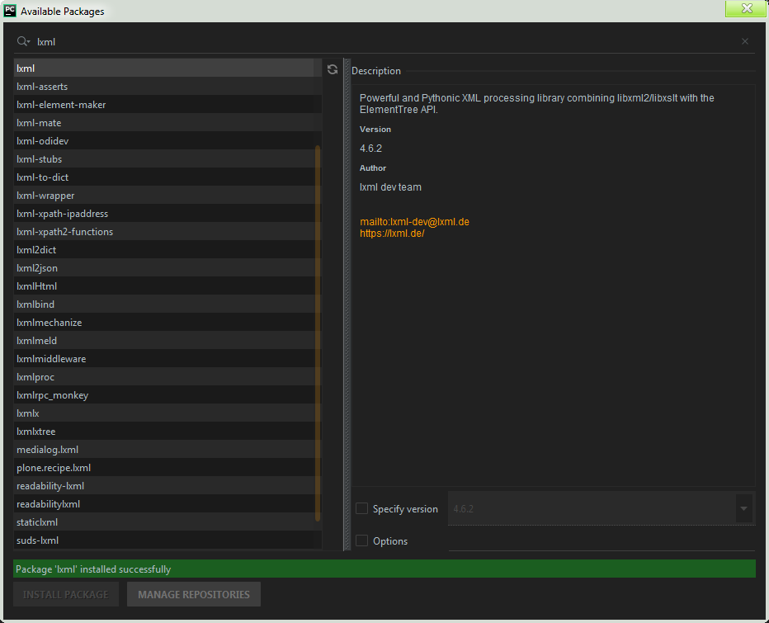Check the Options checkbox
The image size is (769, 623).
[361, 540]
